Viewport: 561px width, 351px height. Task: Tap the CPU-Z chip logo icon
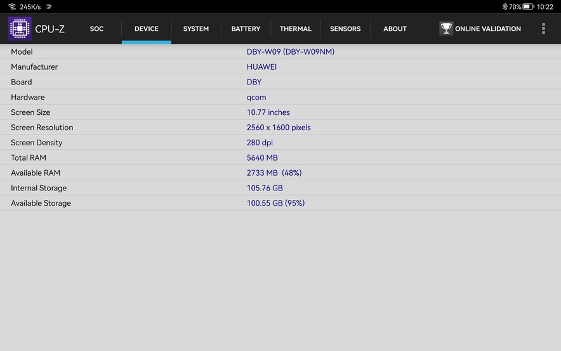point(20,29)
